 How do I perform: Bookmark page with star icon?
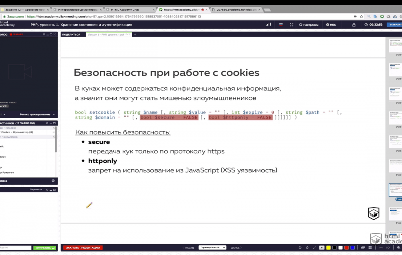(x=361, y=16)
